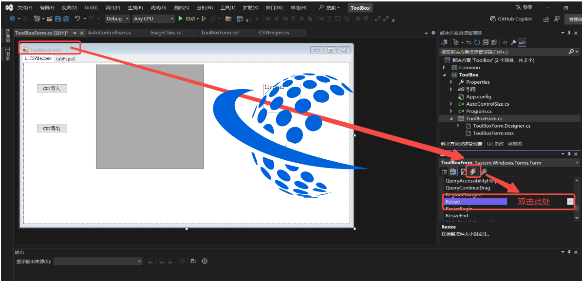Click the send feedback icon

(557, 19)
